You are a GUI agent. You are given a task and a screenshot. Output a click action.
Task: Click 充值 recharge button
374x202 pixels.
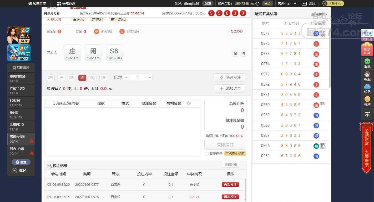point(267,4)
